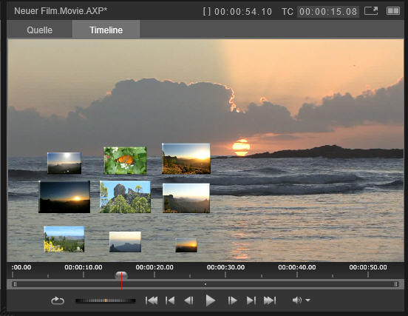This screenshot has width=408, height=316.
Task: Click the play button
Action: pyautogui.click(x=210, y=300)
